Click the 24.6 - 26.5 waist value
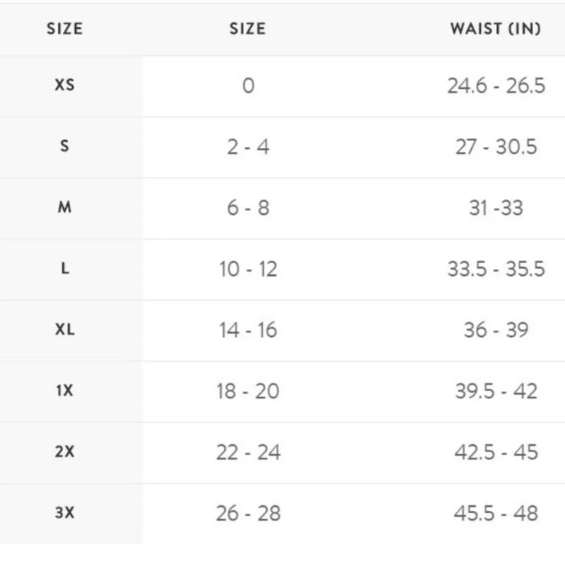Viewport: 565px width, 565px height. 496,86
